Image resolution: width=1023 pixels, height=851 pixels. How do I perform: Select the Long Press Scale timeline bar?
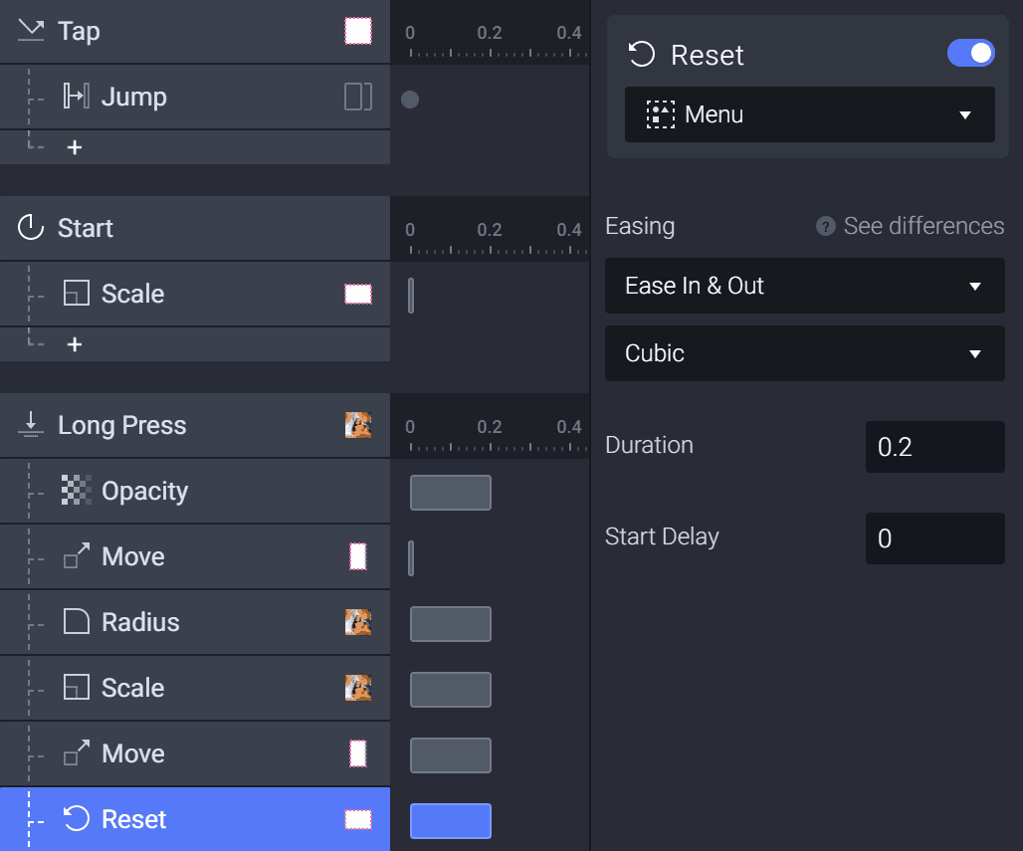pyautogui.click(x=451, y=690)
